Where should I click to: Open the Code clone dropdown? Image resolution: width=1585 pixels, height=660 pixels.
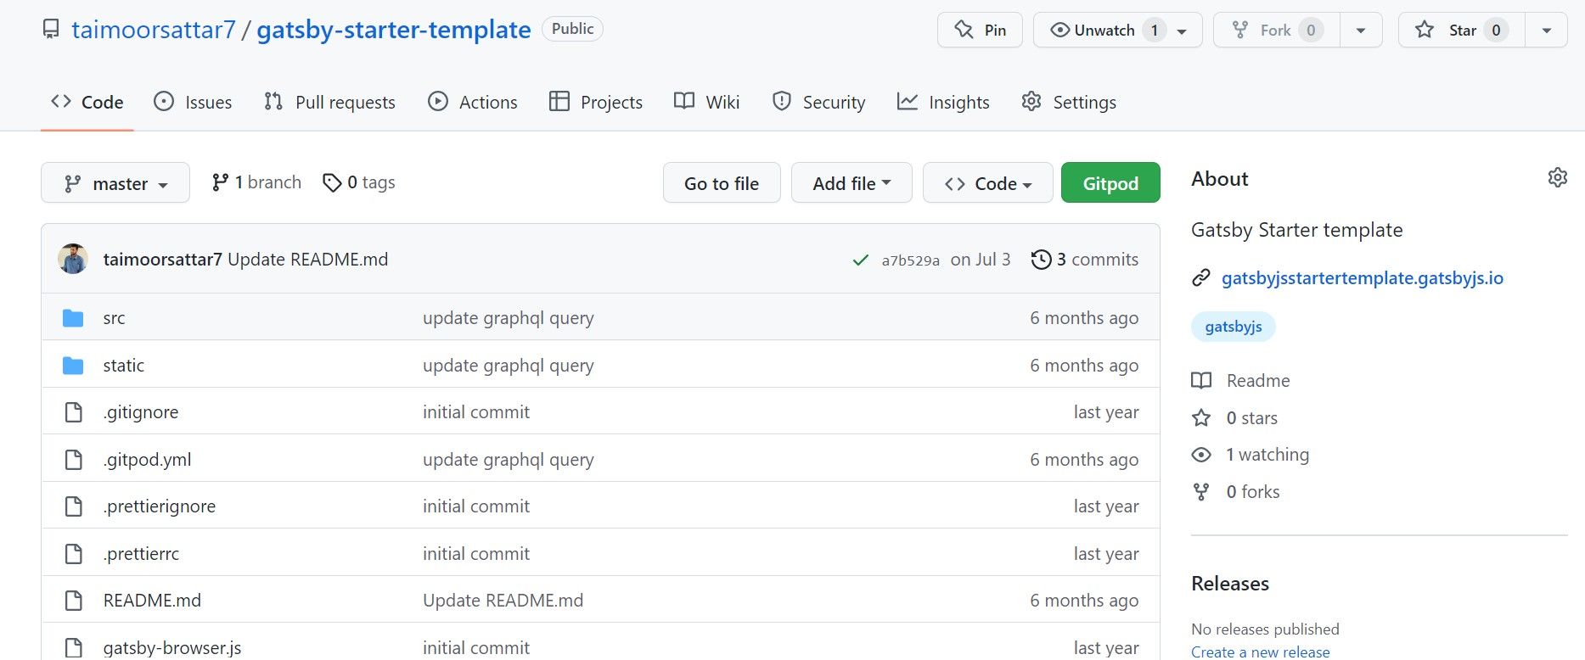988,183
